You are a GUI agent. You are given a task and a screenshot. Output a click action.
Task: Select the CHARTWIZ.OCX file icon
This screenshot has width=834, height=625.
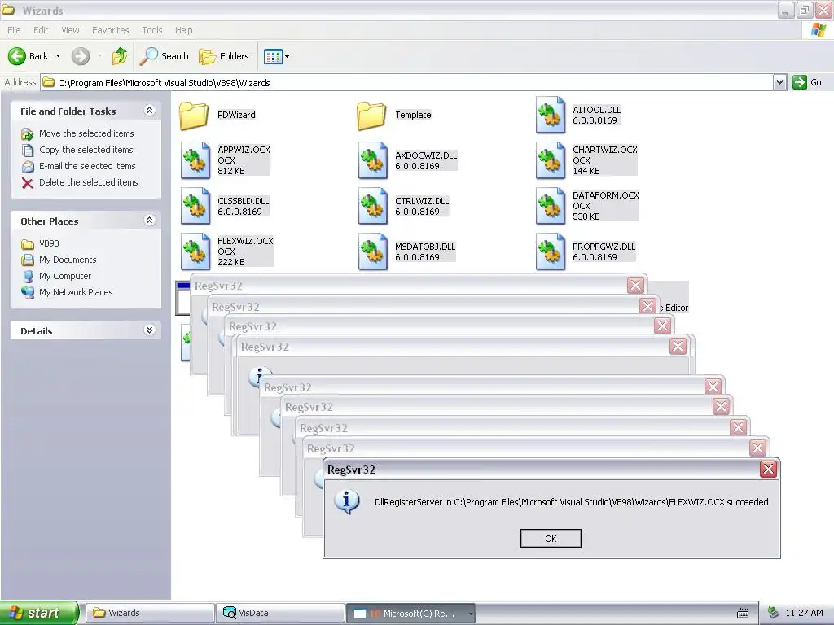[551, 160]
